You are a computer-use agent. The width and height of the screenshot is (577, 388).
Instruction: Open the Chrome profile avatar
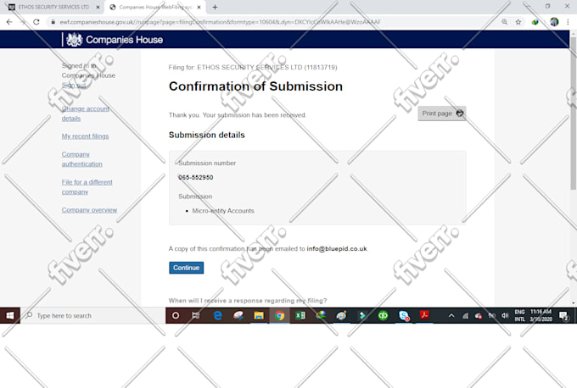554,22
